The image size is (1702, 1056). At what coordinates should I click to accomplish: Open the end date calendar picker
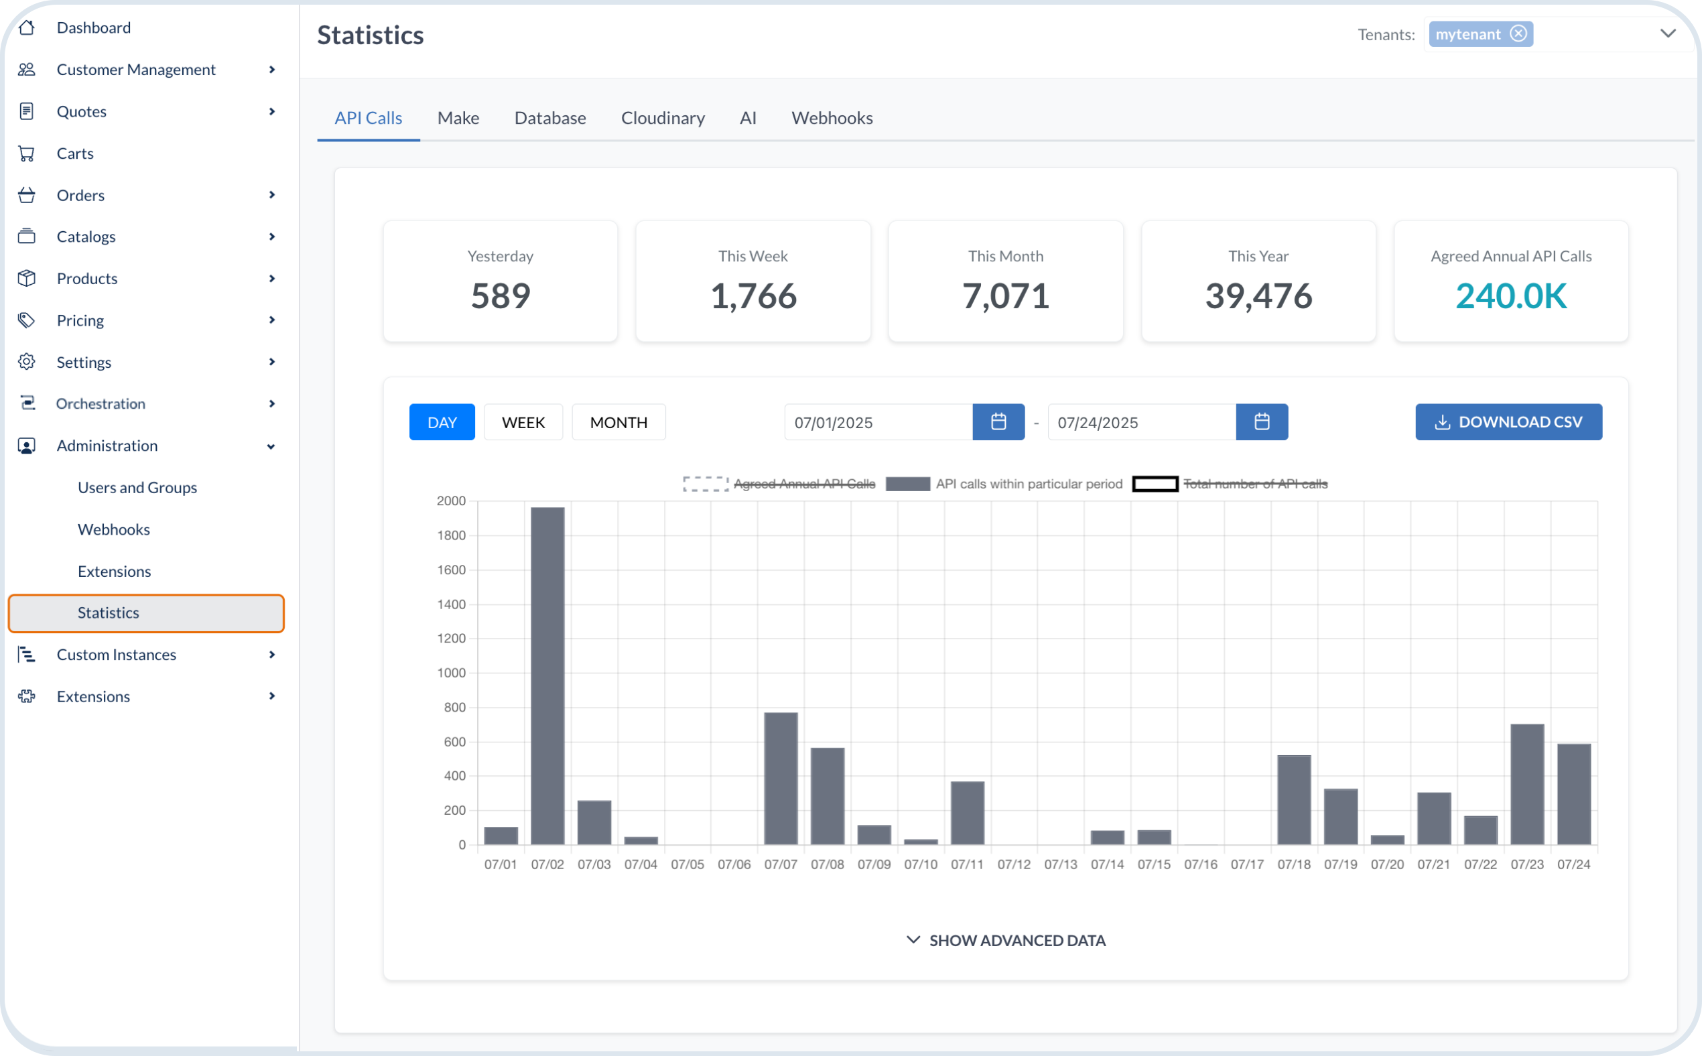[1262, 422]
